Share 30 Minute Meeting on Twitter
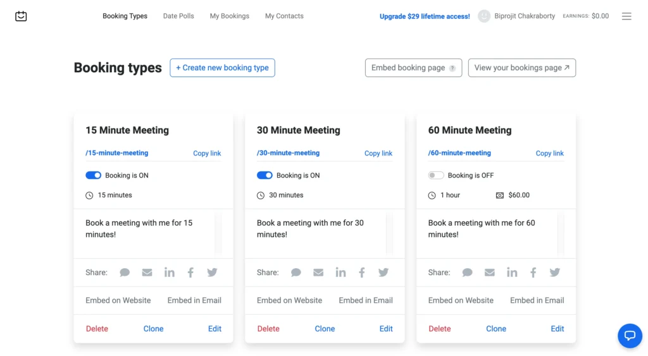This screenshot has height=356, width=648. [383, 273]
